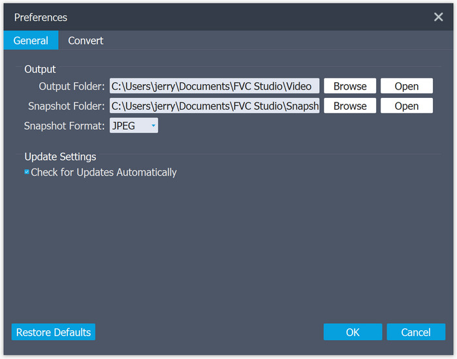Confirm settings with the OK button
Viewport: 457px width, 359px height.
[x=353, y=332]
